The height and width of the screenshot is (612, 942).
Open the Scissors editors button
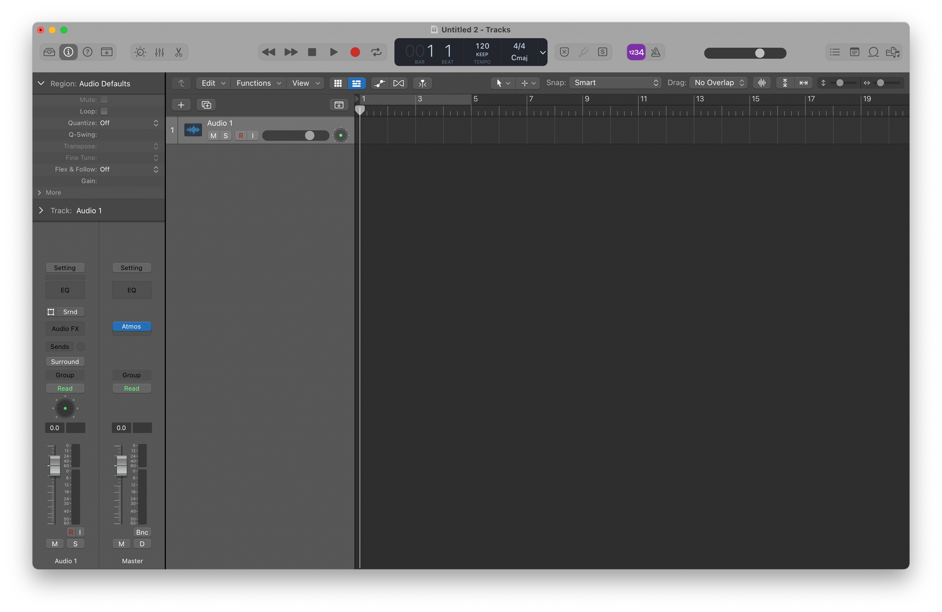(179, 52)
